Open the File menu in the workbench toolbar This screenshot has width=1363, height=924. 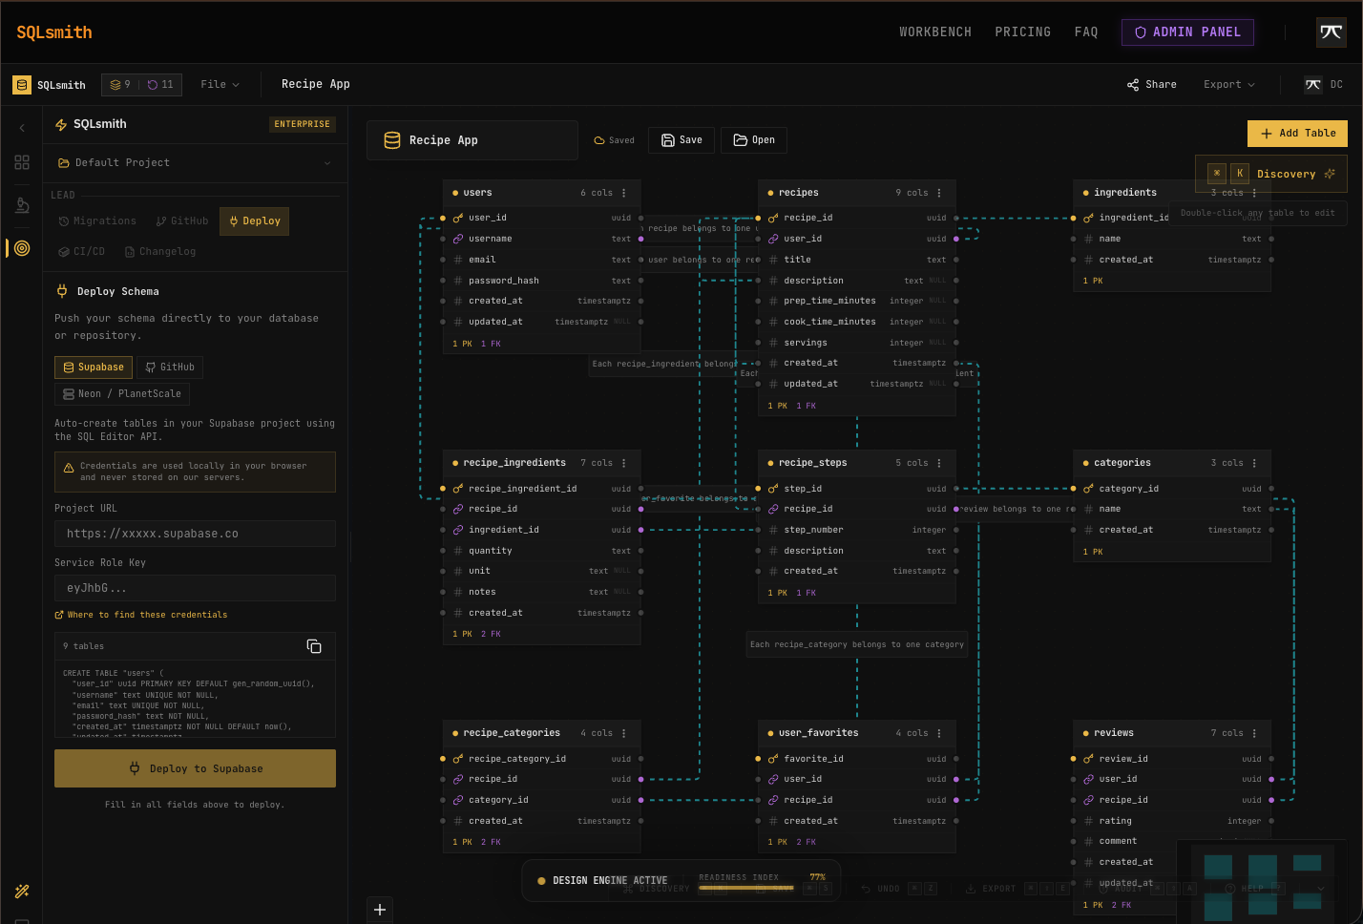tap(220, 84)
